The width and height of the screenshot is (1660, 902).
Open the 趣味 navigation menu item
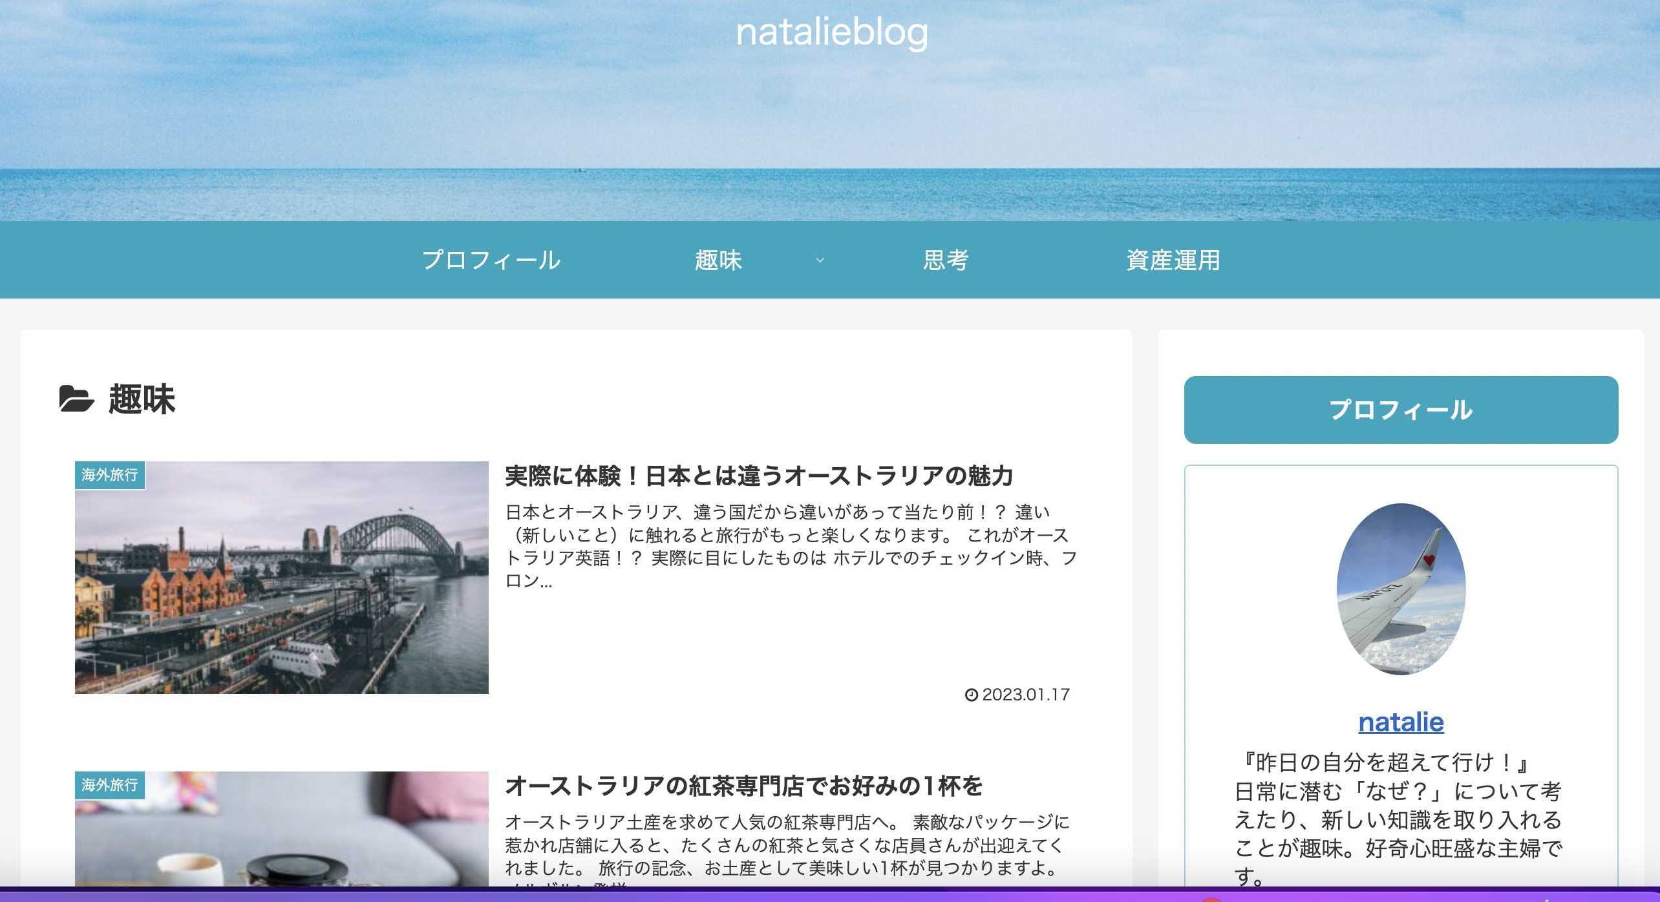718,260
